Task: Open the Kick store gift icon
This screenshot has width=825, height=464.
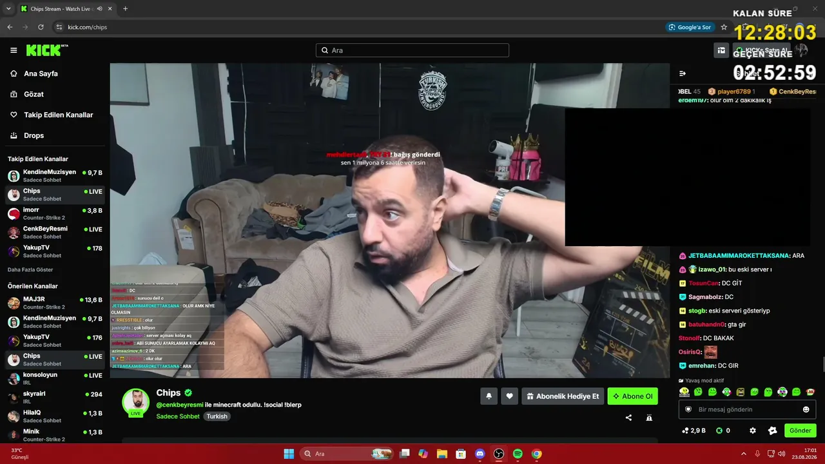Action: (x=721, y=50)
